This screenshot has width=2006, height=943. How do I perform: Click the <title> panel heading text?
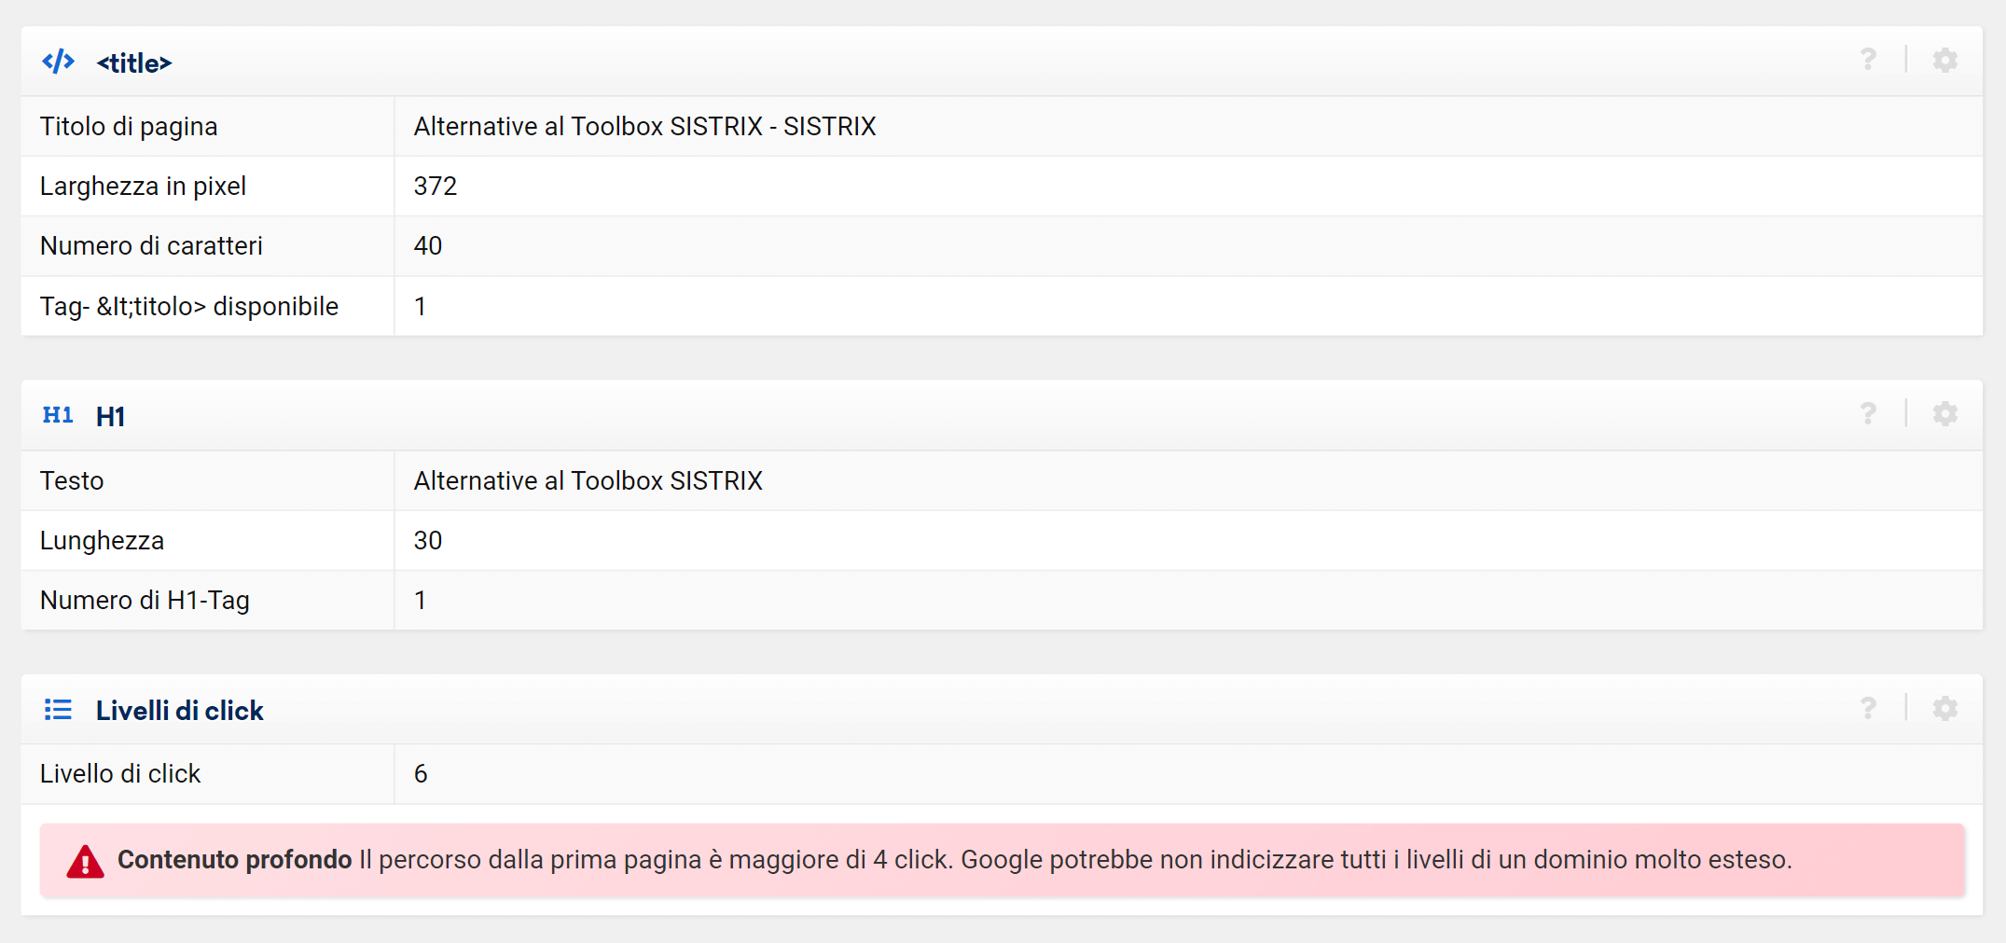point(134,62)
